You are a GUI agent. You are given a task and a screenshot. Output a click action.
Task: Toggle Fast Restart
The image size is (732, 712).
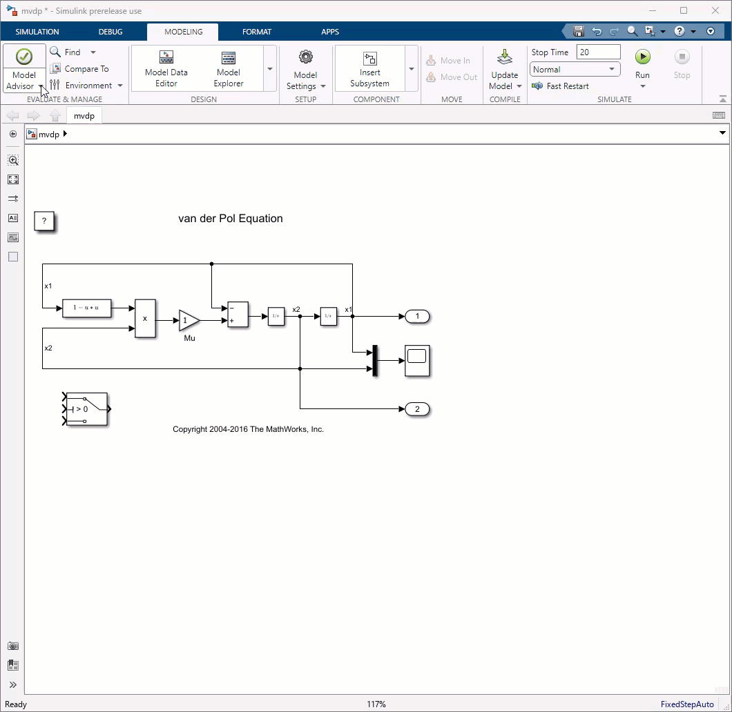click(561, 86)
